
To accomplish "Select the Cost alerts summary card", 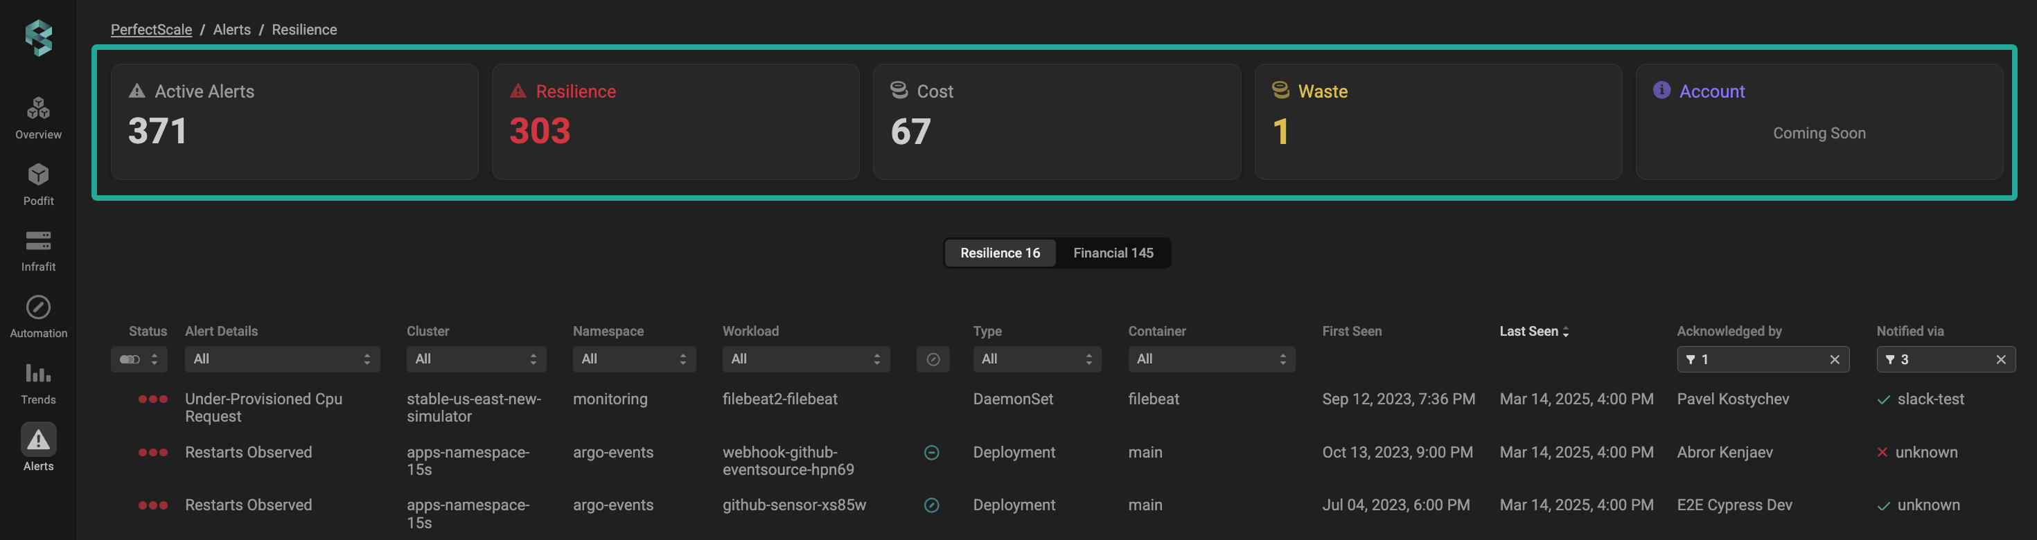I will pyautogui.click(x=1056, y=122).
